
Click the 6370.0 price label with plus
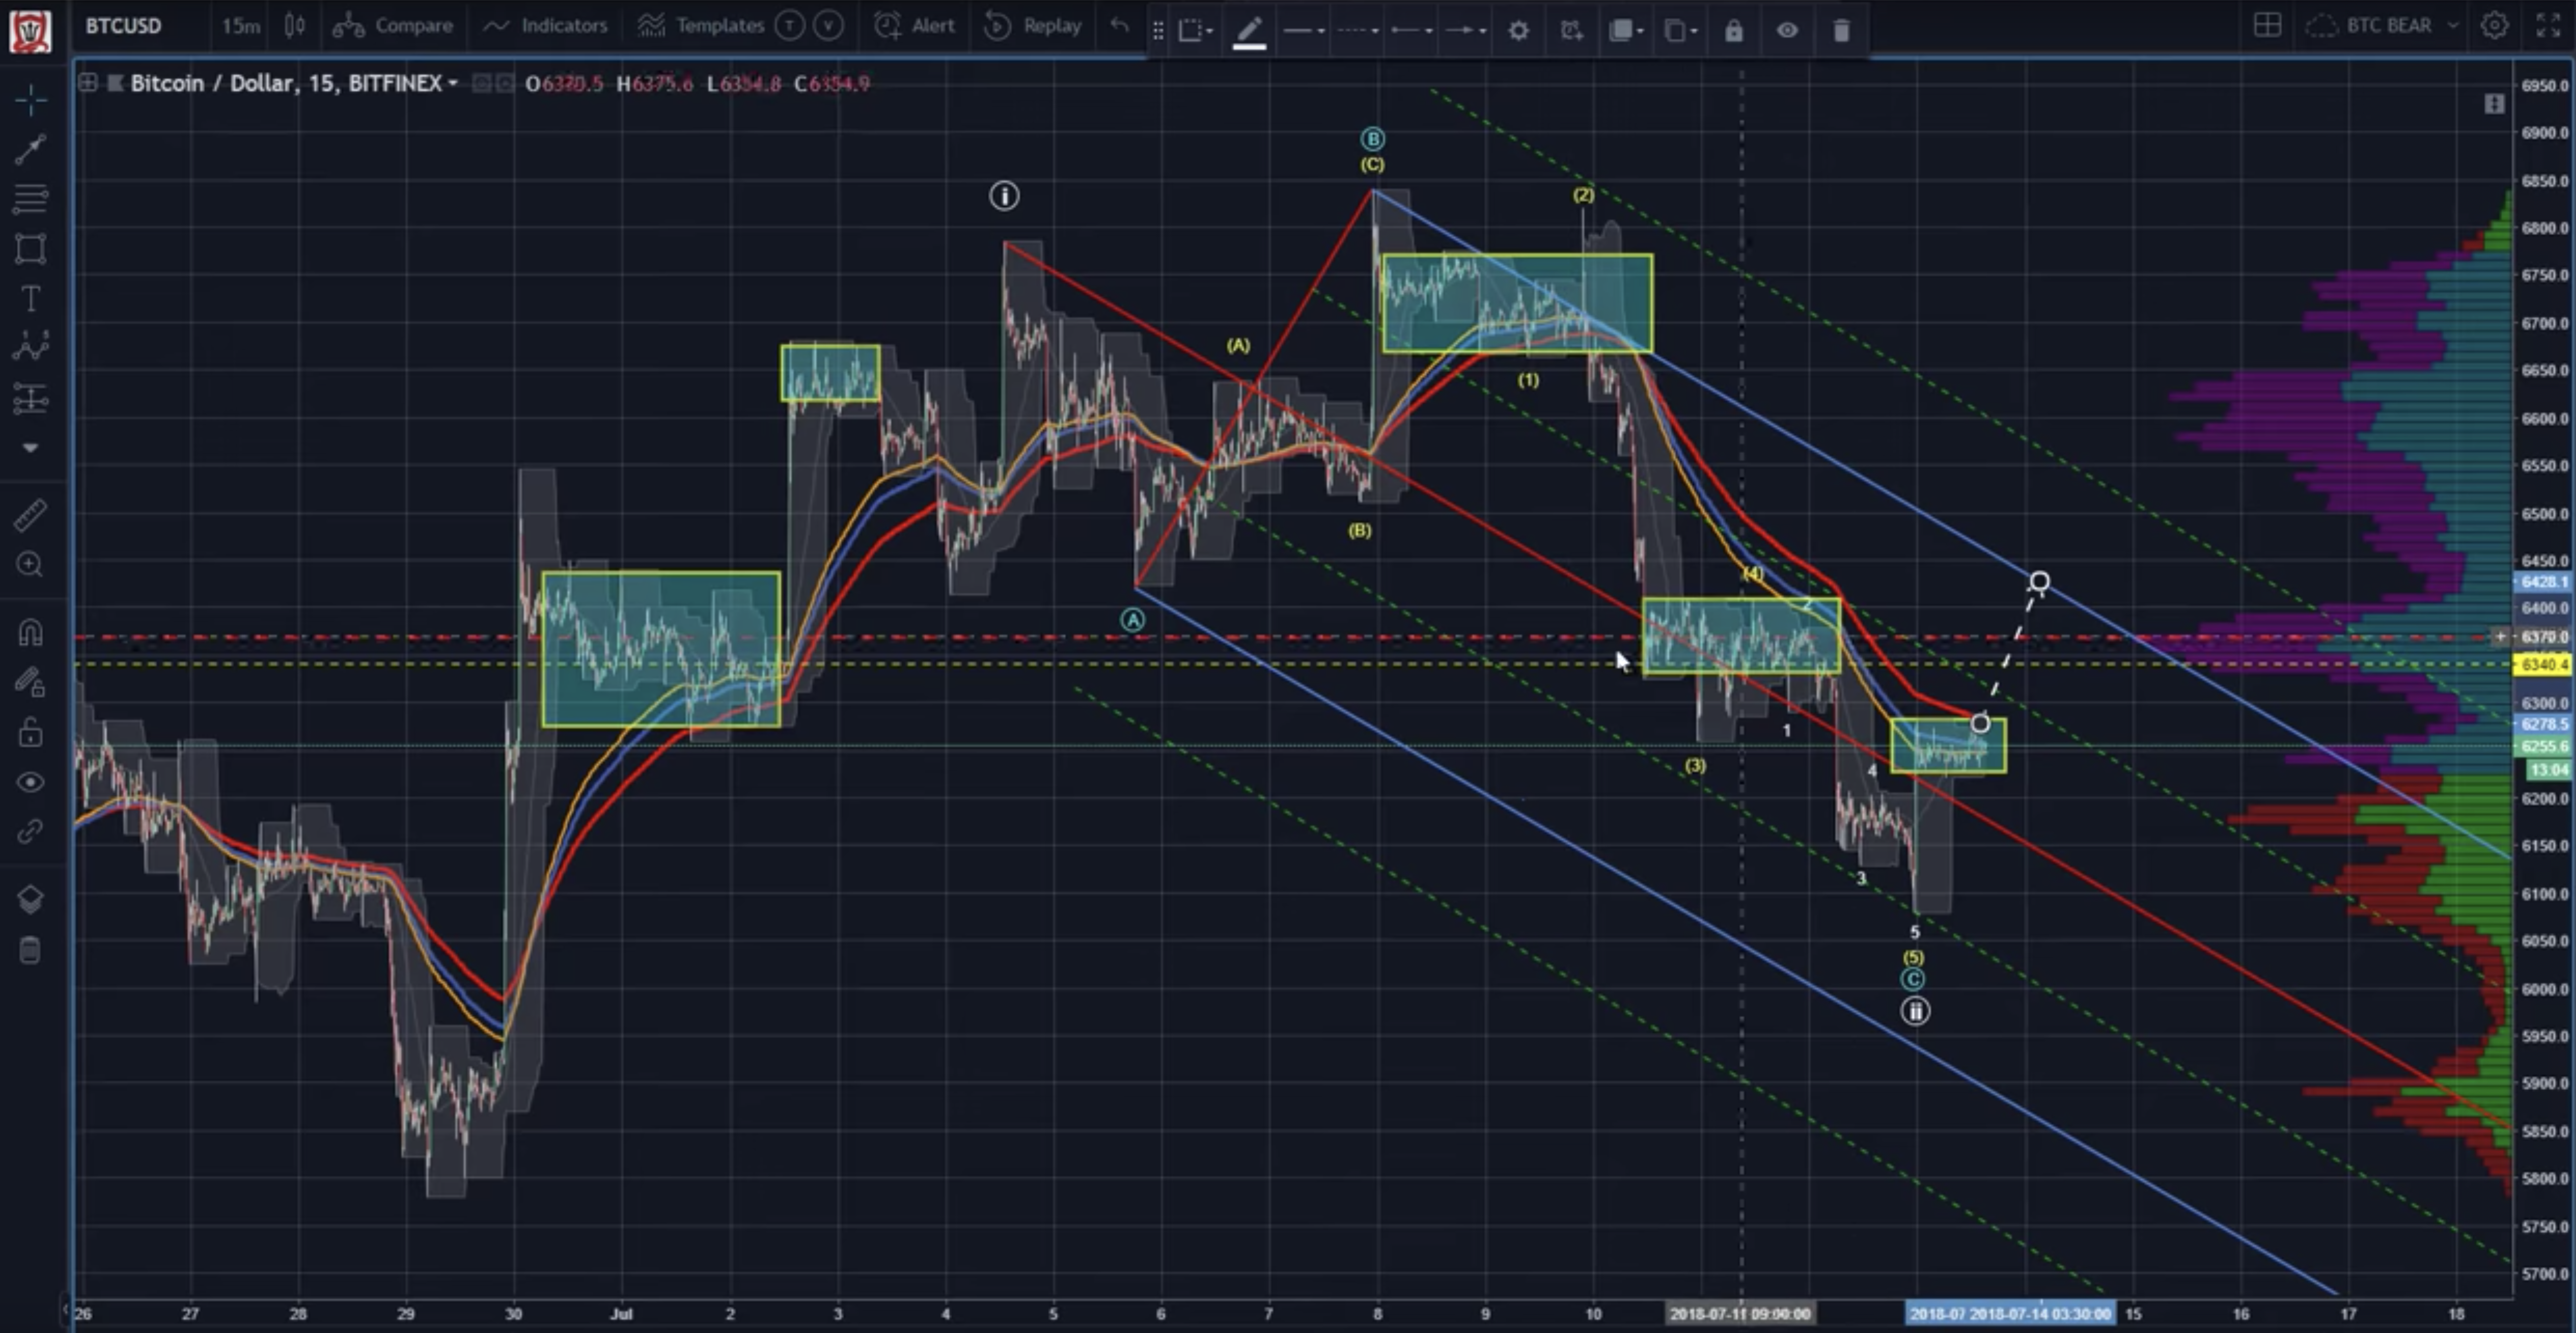click(2533, 636)
